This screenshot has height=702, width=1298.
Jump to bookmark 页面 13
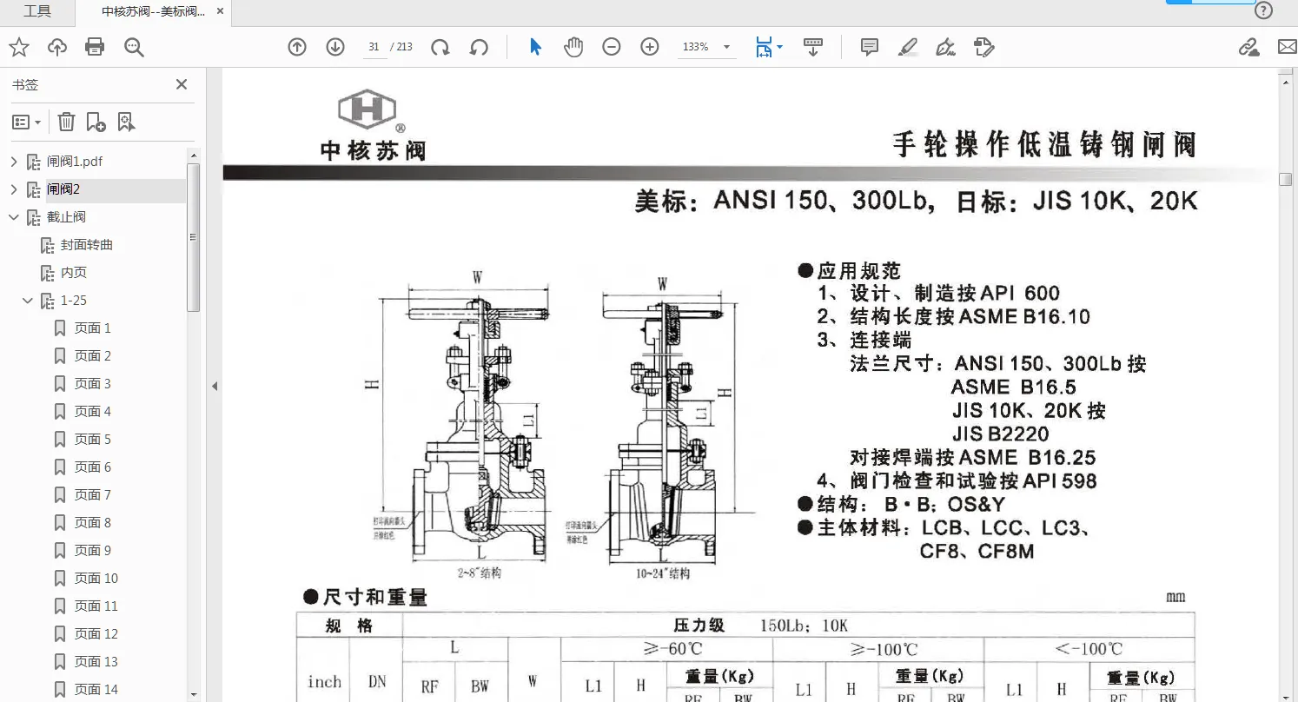coord(96,662)
